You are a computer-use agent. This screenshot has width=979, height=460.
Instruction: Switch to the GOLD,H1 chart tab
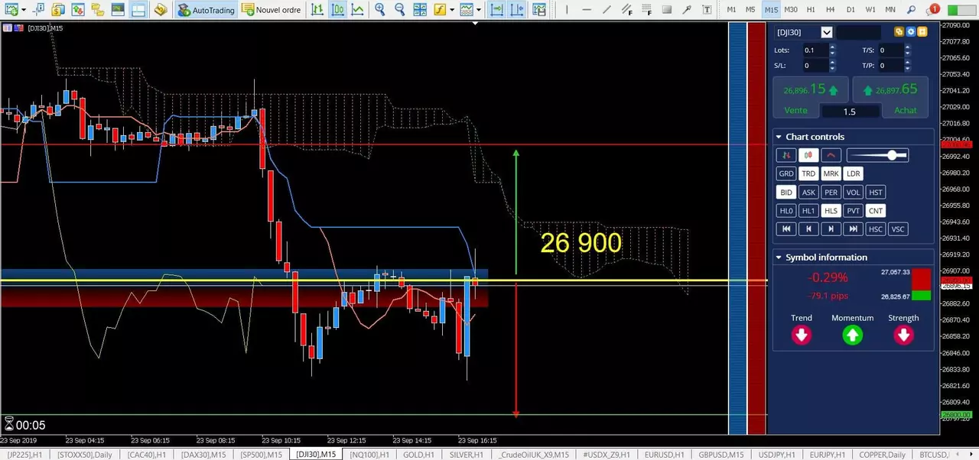418,455
